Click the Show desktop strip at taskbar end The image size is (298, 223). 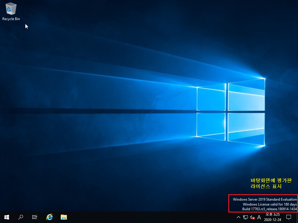click(x=297, y=217)
